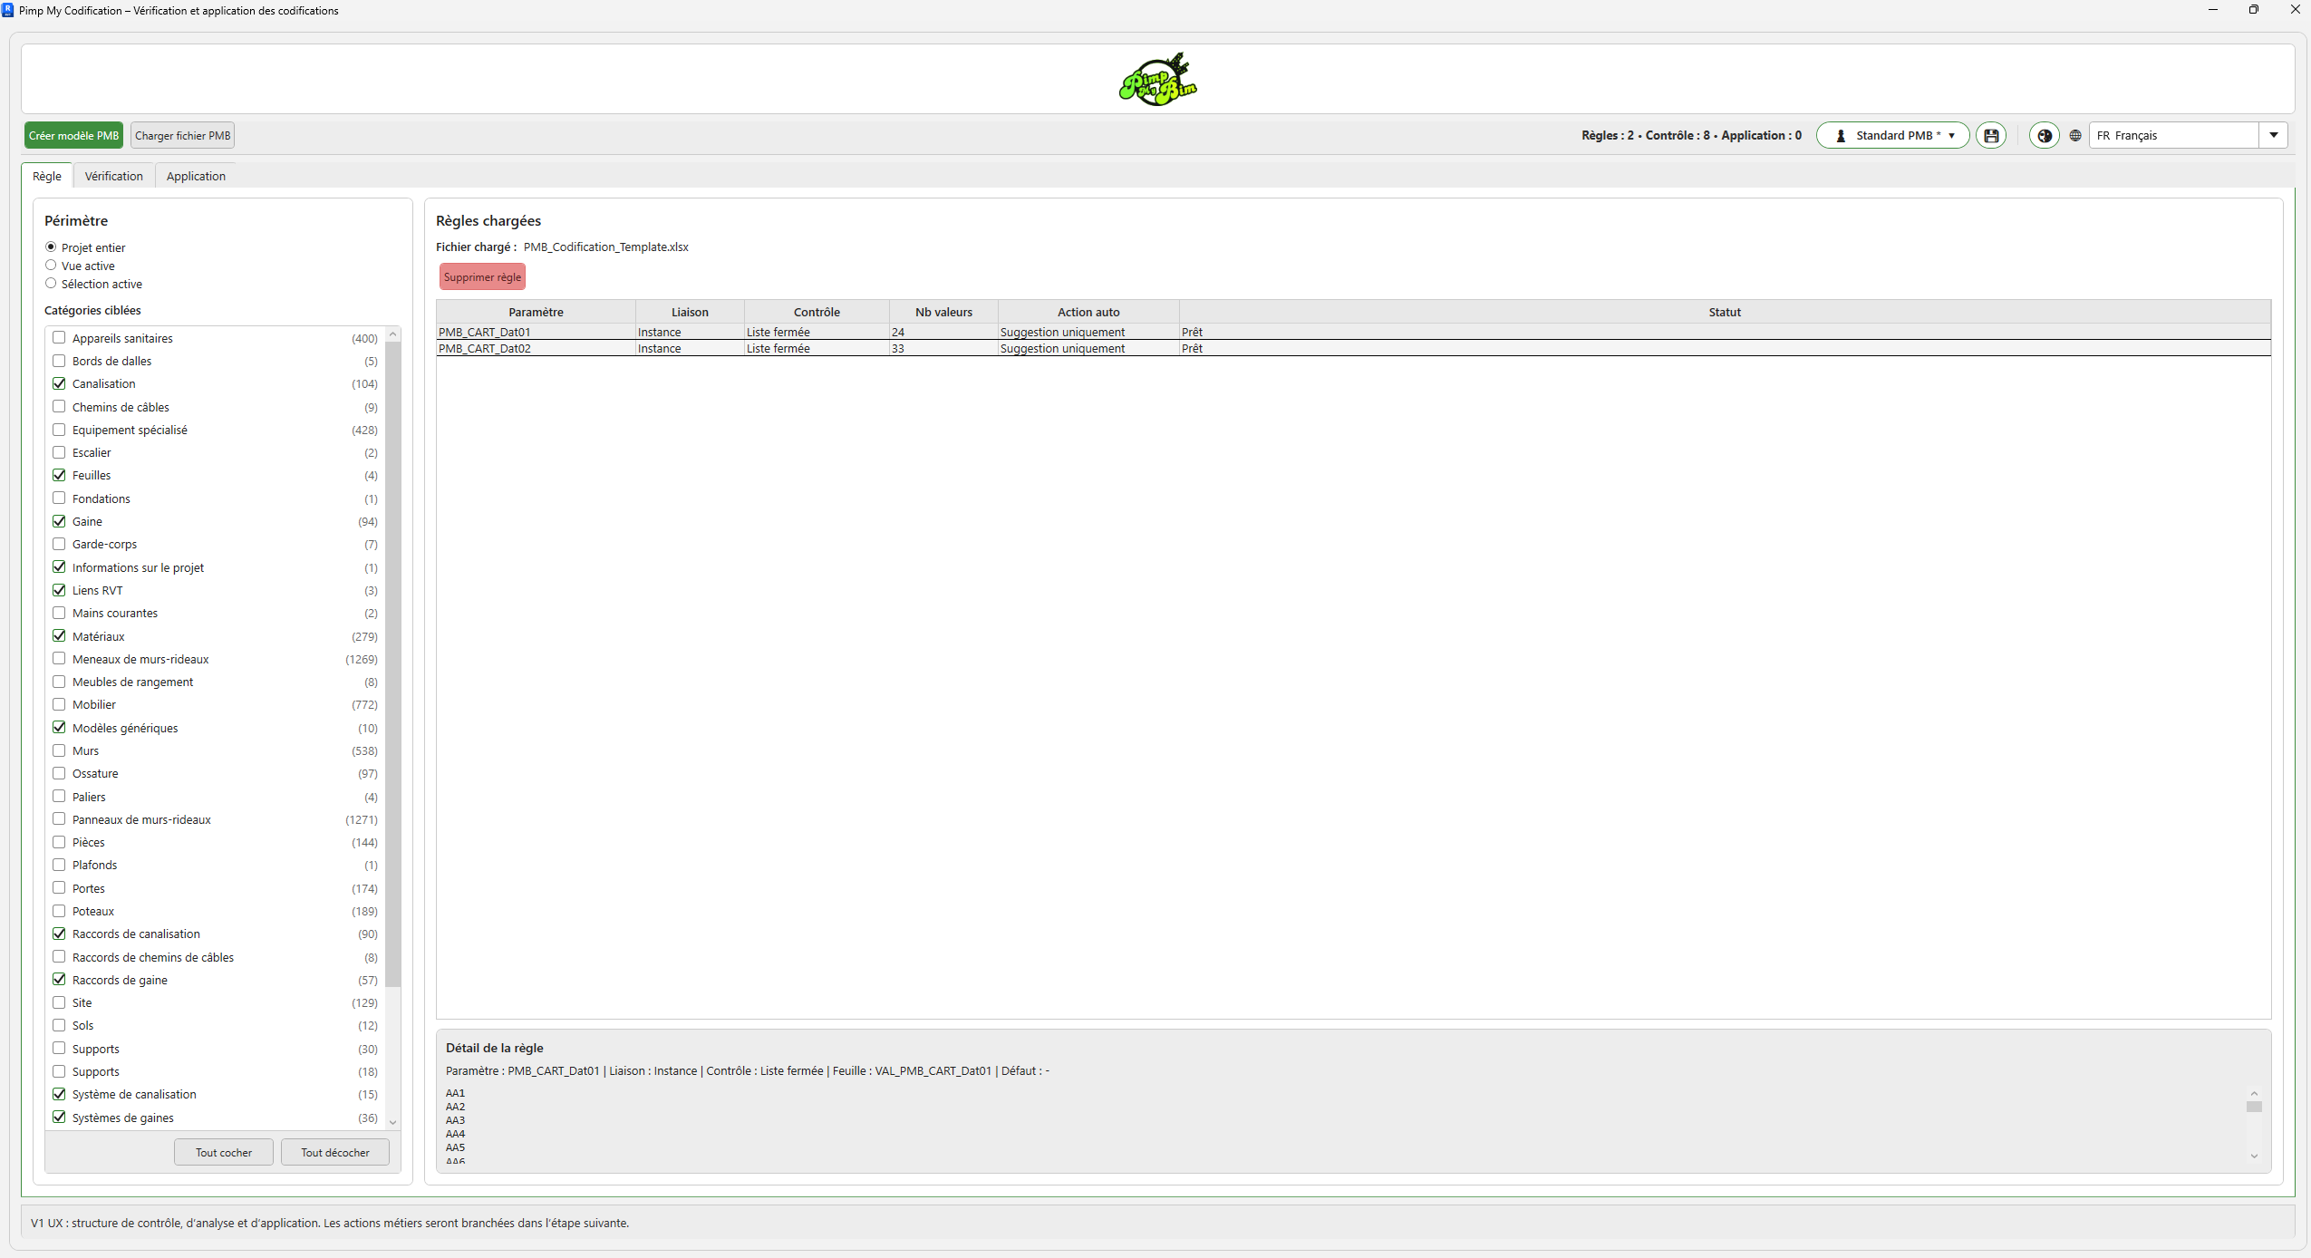Click the Tout cocher button
This screenshot has height=1258, width=2311.
(x=224, y=1152)
